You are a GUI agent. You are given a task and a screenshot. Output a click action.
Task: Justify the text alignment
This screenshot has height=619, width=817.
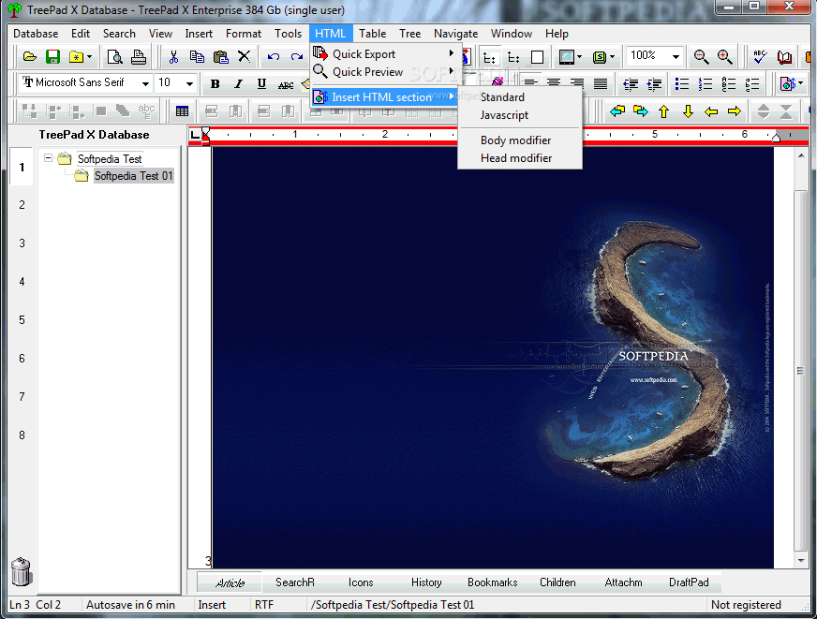601,83
